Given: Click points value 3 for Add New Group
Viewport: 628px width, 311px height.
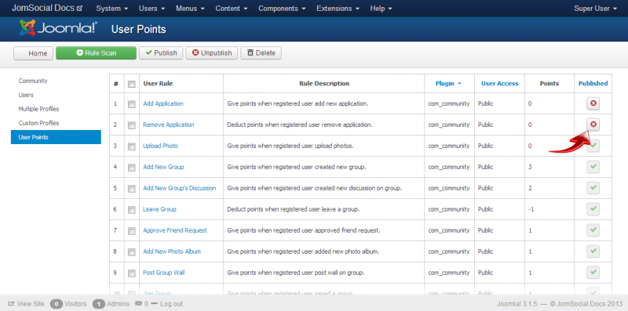Looking at the screenshot, I should (530, 167).
